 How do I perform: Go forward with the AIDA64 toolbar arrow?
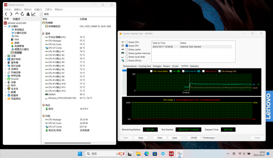click(11, 14)
